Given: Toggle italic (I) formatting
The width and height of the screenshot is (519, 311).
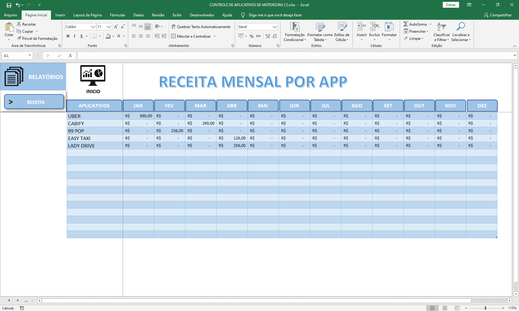Looking at the screenshot, I should 74,36.
